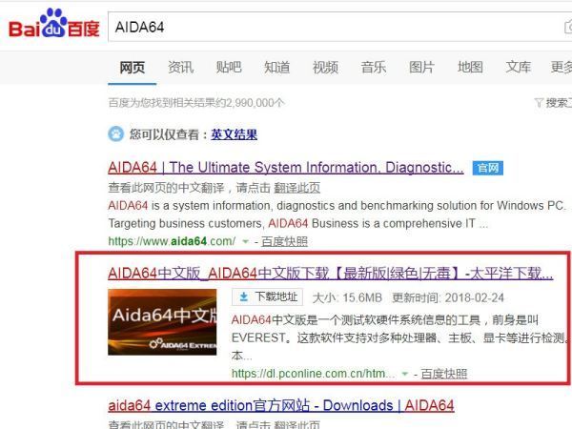Open 百度快照 for the aida64.com result
This screenshot has height=429, width=572.
(x=284, y=241)
